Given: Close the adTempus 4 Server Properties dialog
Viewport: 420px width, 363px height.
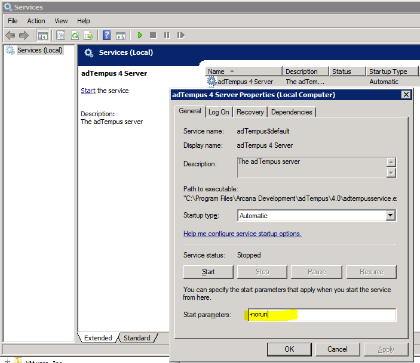Looking at the screenshot, I should (406, 95).
